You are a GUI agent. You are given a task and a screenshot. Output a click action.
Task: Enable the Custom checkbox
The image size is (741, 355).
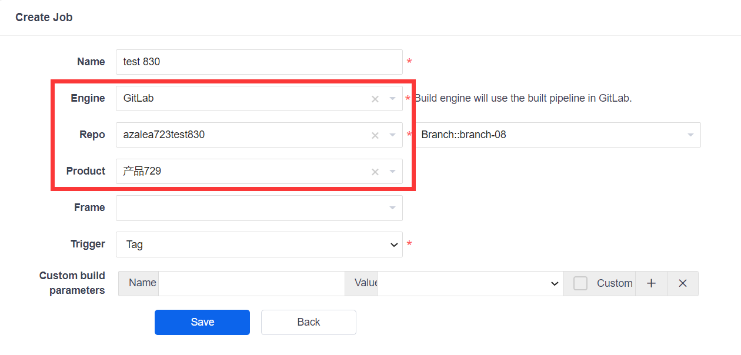580,283
